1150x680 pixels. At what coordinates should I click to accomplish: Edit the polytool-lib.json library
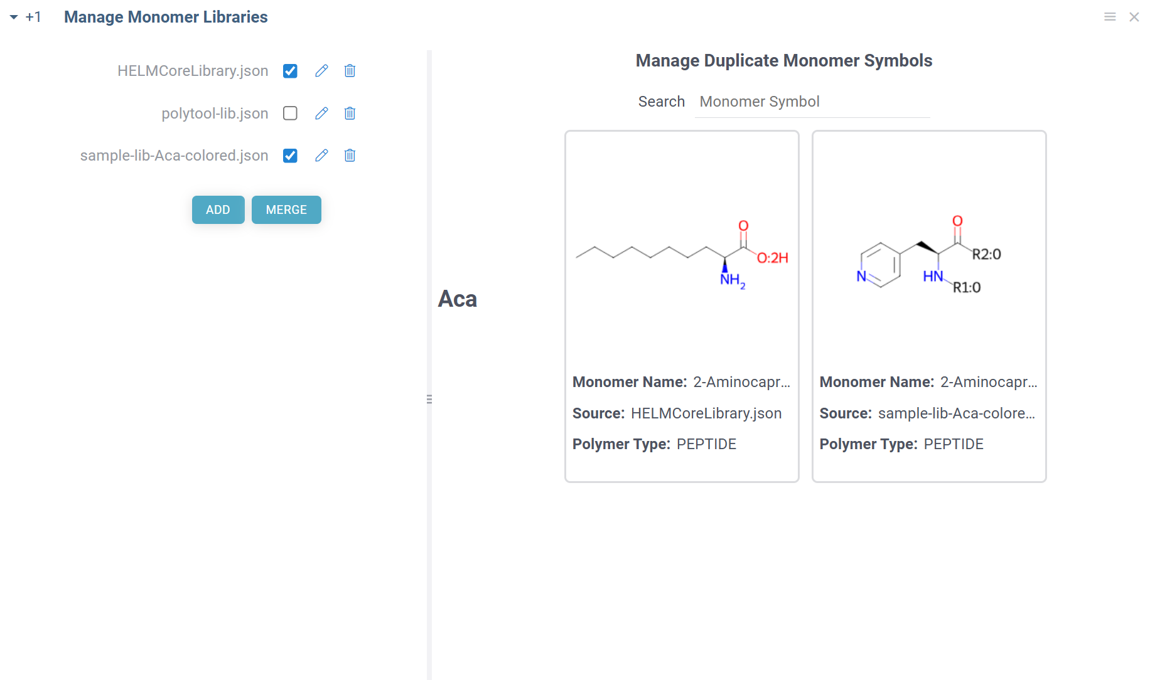(x=321, y=113)
